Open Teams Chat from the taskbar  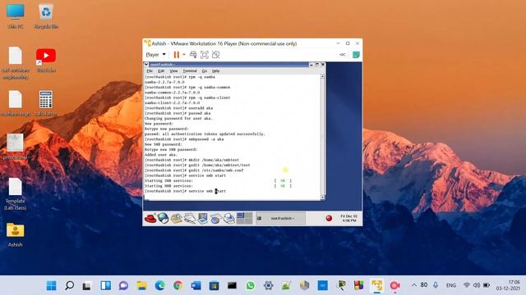pyautogui.click(x=123, y=286)
